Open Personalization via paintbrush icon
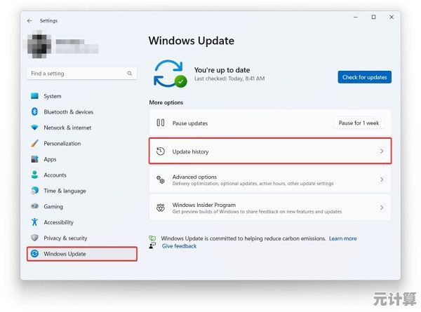Viewport: 421px width, 312px height. (x=34, y=144)
